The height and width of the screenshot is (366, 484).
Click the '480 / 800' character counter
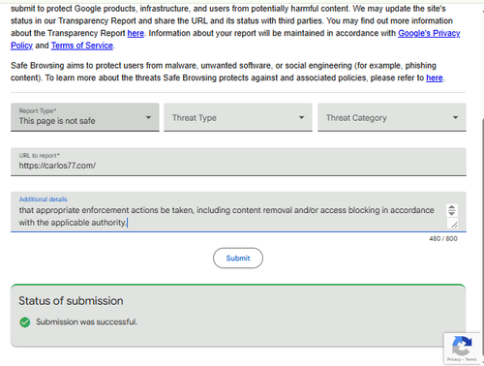pos(443,238)
